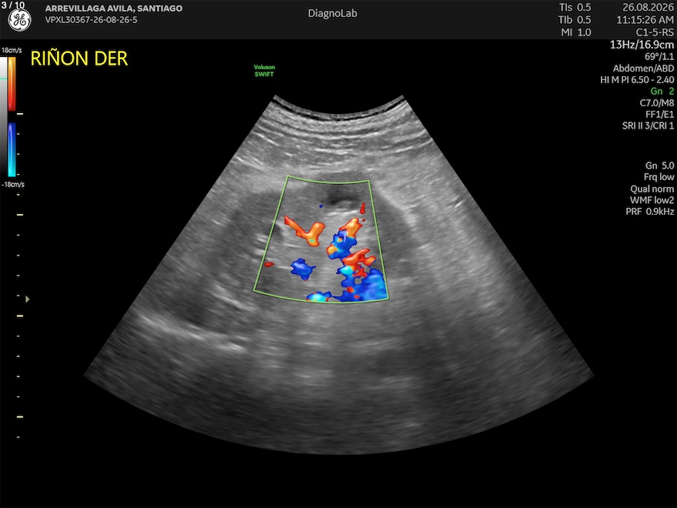Click the C1-5-RS probe label
The height and width of the screenshot is (508, 677).
coord(655,32)
